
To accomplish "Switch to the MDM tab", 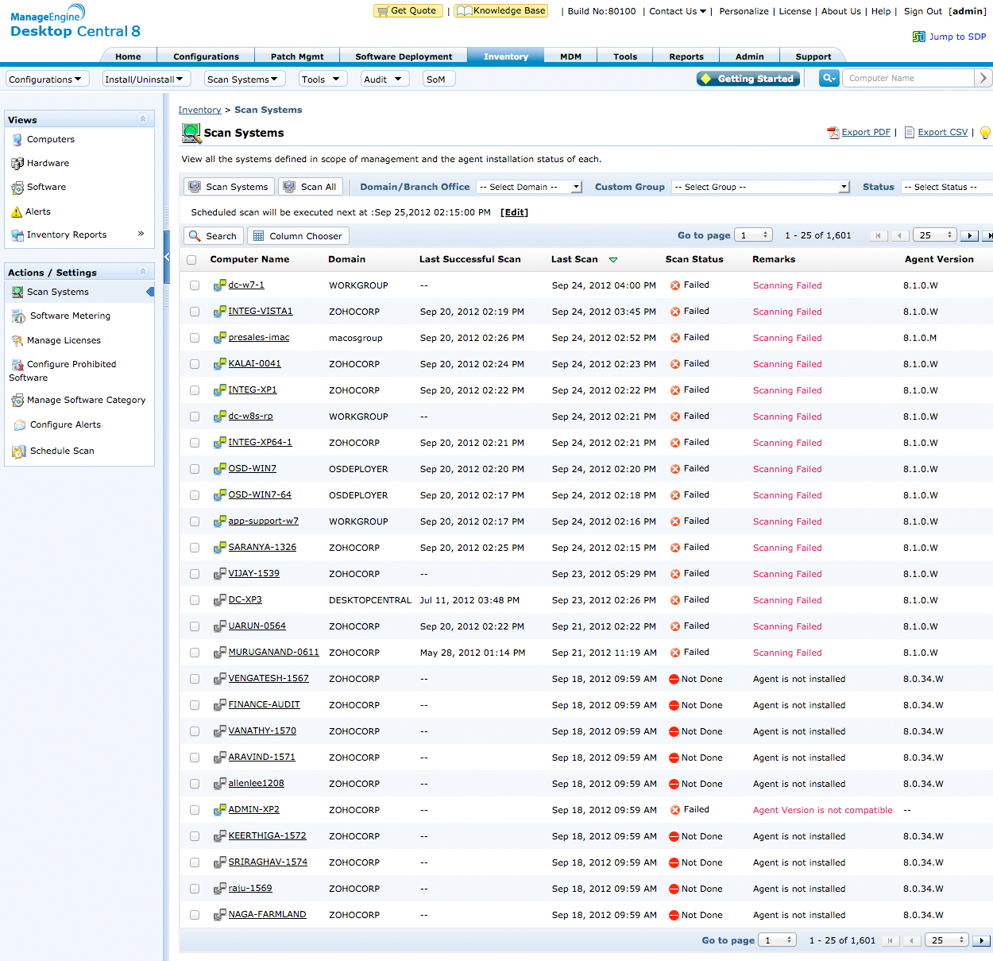I will pos(570,56).
